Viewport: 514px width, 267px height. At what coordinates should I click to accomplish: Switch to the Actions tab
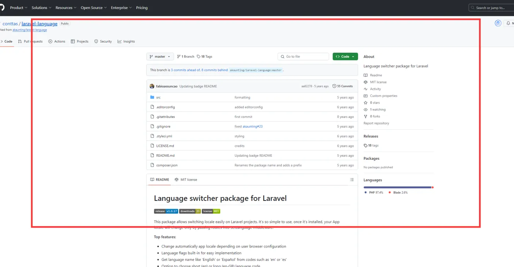click(57, 42)
